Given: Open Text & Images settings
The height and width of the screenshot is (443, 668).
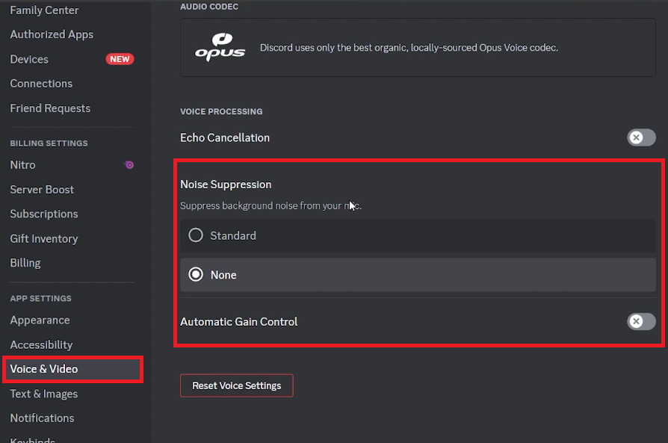Looking at the screenshot, I should point(43,394).
